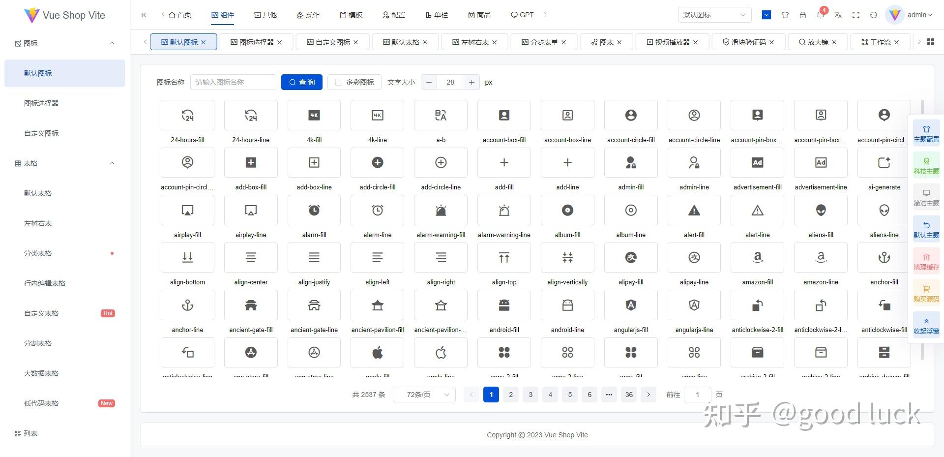
Task: Select the advertisement-fill icon
Action: click(x=758, y=163)
